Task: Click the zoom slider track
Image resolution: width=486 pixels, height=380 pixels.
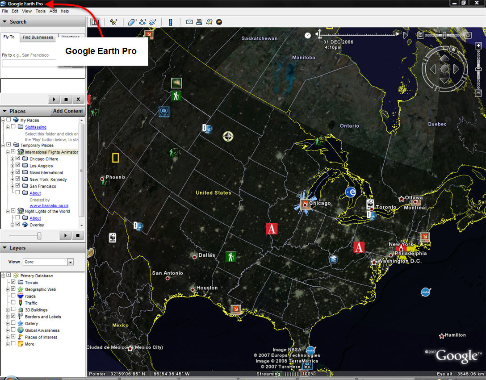Action: (x=478, y=69)
